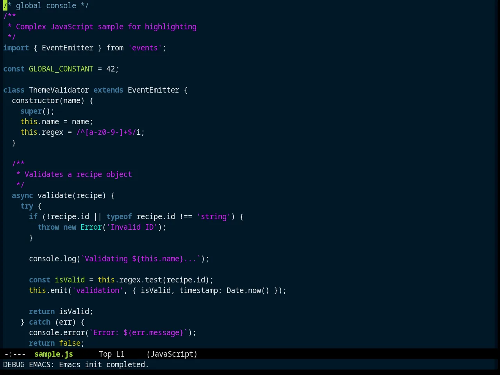Click the -:--- buffer status indicator
This screenshot has height=375, width=500.
[15, 354]
